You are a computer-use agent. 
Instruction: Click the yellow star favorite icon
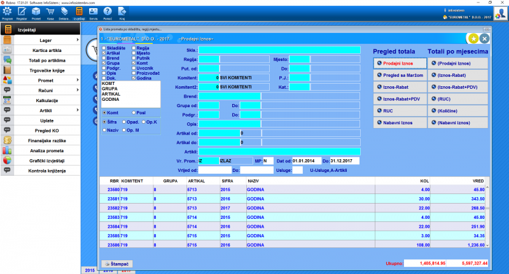tap(473, 38)
